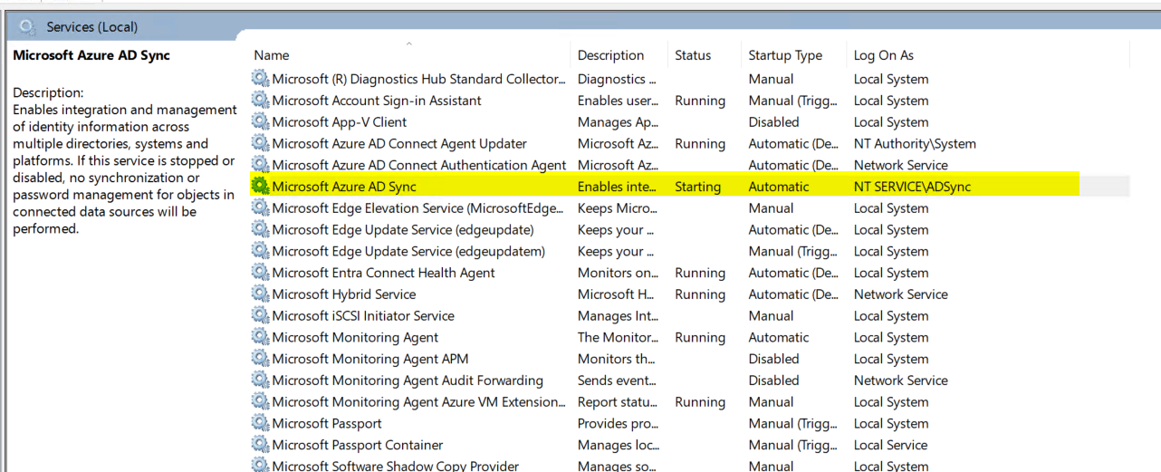This screenshot has width=1161, height=472.
Task: Select the Microsoft Azure AD Sync service name
Action: 344,187
